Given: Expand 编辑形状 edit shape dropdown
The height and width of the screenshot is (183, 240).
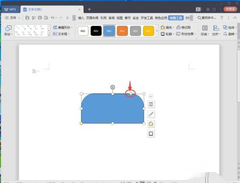Looking at the screenshot, I should [72, 28].
